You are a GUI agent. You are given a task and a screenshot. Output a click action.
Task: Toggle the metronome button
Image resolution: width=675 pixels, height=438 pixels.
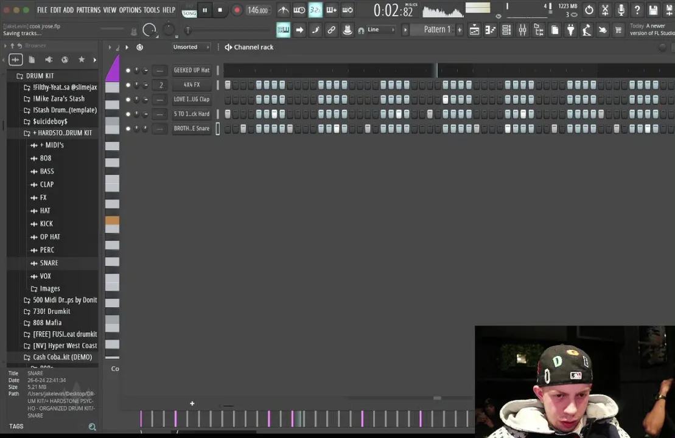pyautogui.click(x=283, y=10)
